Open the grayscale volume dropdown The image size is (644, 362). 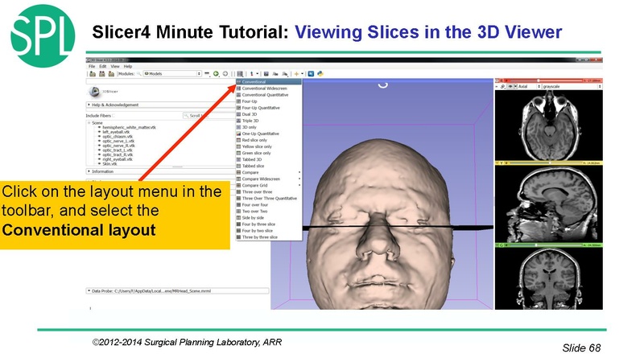click(x=572, y=87)
